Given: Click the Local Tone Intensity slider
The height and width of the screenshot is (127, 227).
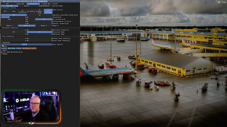Looking at the screenshot, I should pyautogui.click(x=27, y=41).
